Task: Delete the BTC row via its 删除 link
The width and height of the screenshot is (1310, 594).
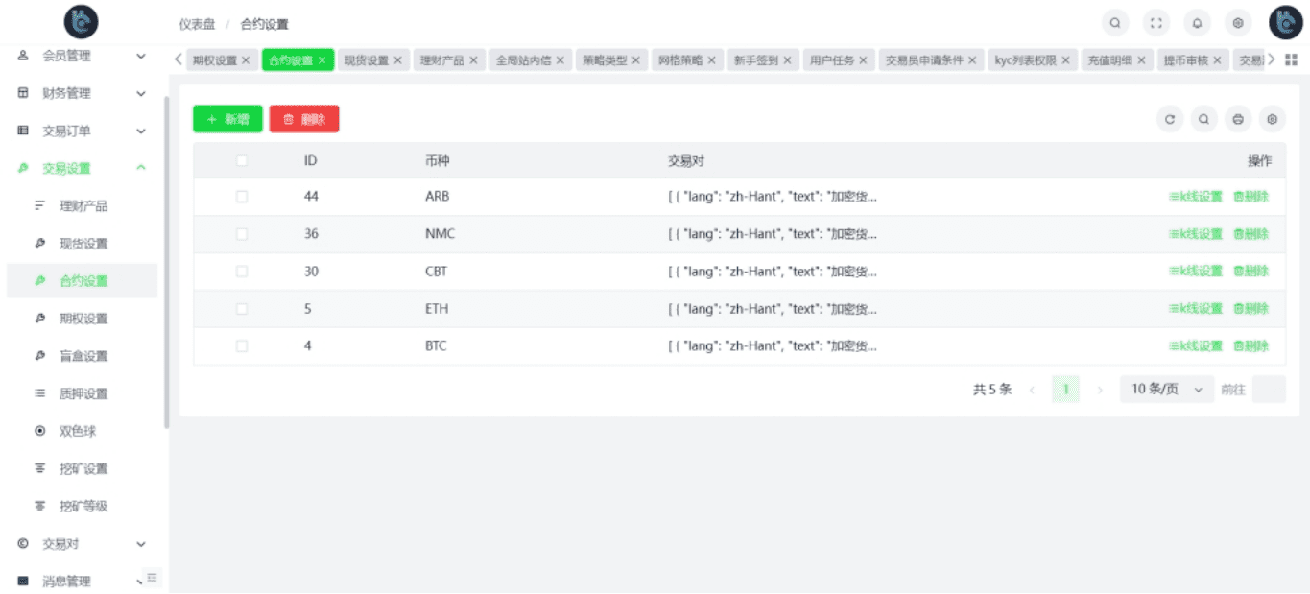Action: point(1251,345)
